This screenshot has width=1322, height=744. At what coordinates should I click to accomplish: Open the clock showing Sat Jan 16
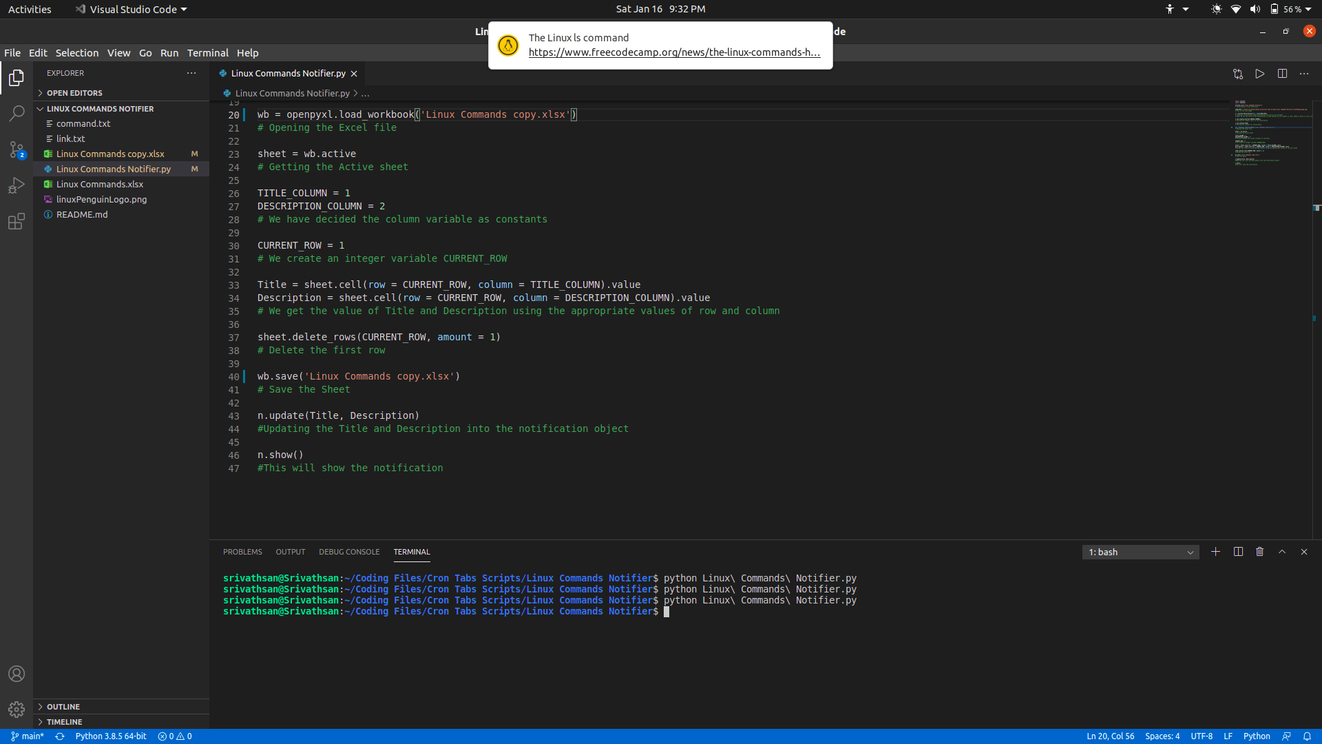point(660,9)
